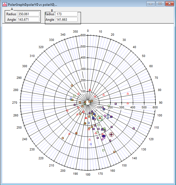The image size is (176, 185).
Task: Click the group title letter B
Action: (52, 11)
